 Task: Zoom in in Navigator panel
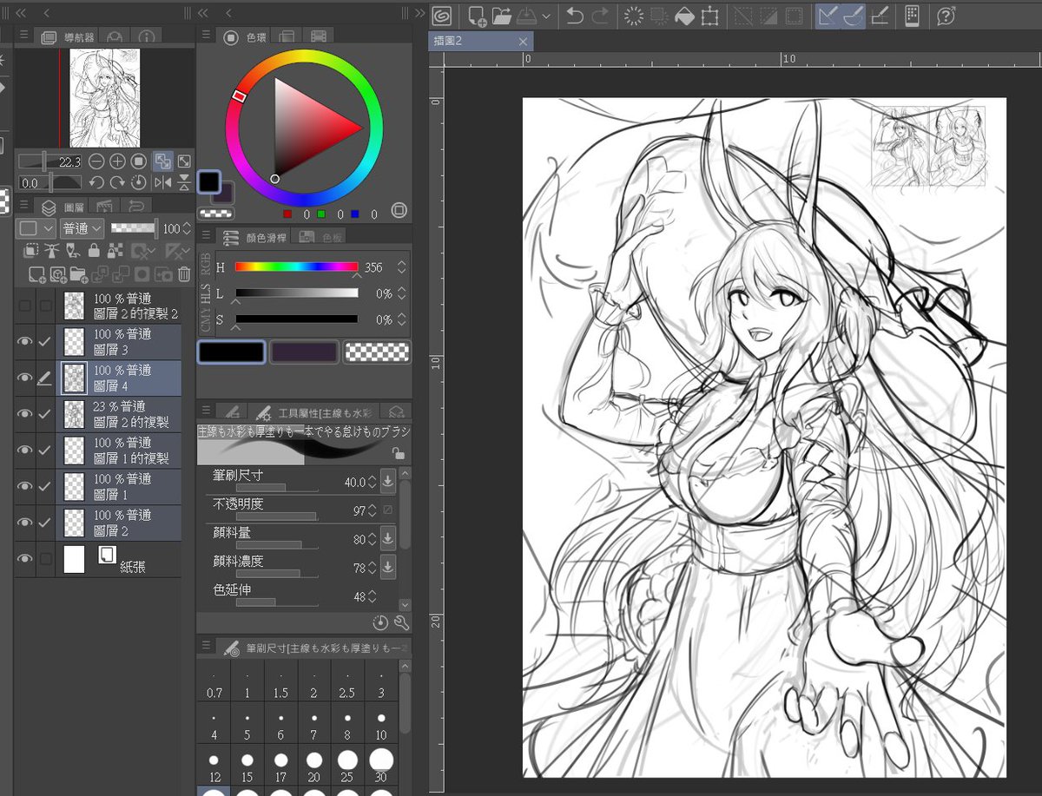pos(117,161)
